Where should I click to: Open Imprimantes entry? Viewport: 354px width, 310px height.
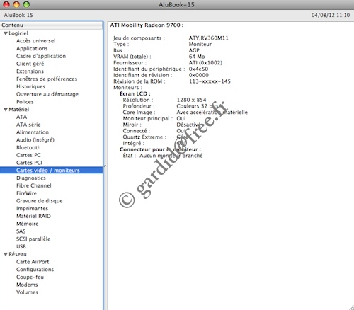tap(32, 208)
